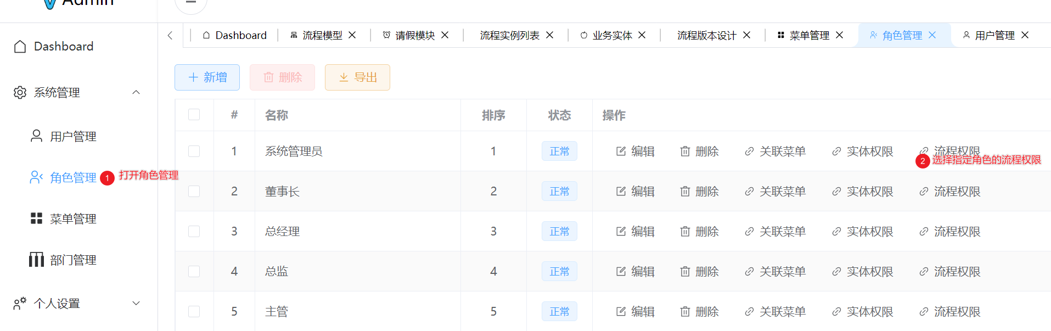This screenshot has height=331, width=1051.
Task: Click the edit icon for 董事长 row
Action: point(621,192)
